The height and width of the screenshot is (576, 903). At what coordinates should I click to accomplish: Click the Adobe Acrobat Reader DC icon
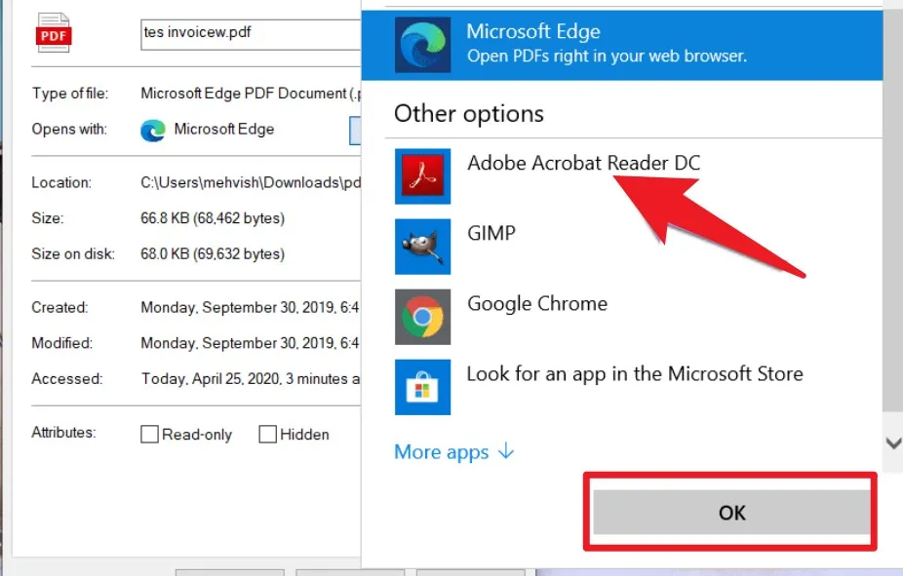click(x=422, y=176)
